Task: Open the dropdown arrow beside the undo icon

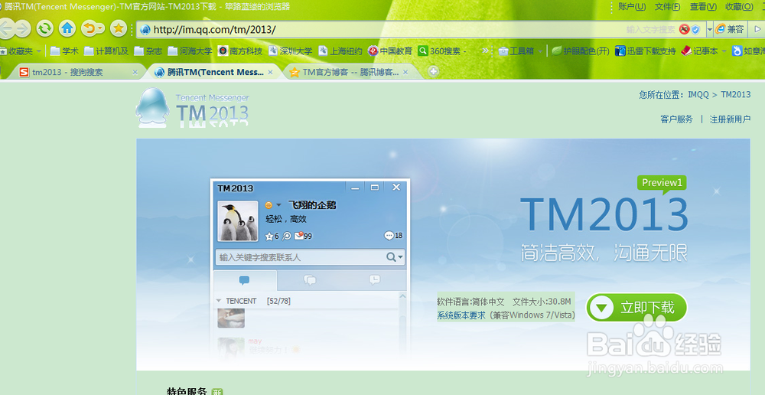Action: pyautogui.click(x=101, y=29)
